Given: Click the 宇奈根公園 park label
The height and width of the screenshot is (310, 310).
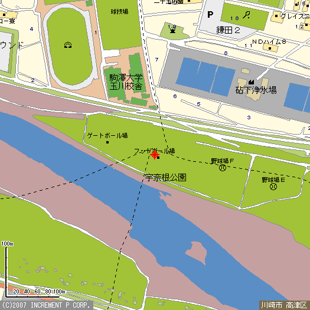Looking at the screenshot, I should tap(165, 177).
